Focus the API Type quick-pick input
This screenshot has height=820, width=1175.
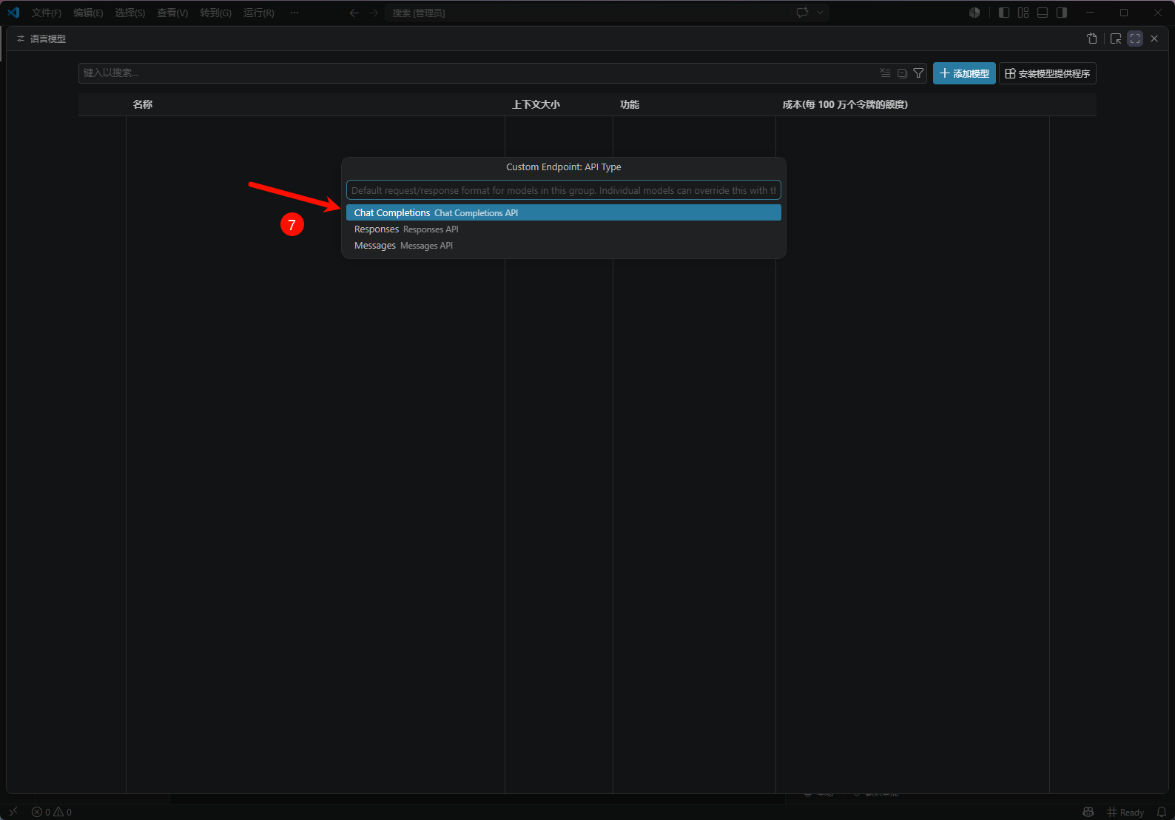[563, 190]
